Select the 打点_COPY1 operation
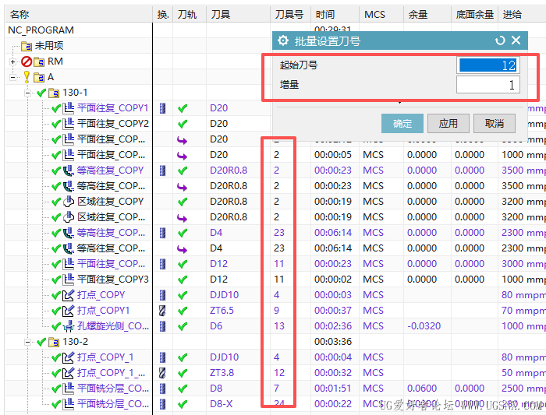Screen dimensions: 546x415 coord(103,311)
